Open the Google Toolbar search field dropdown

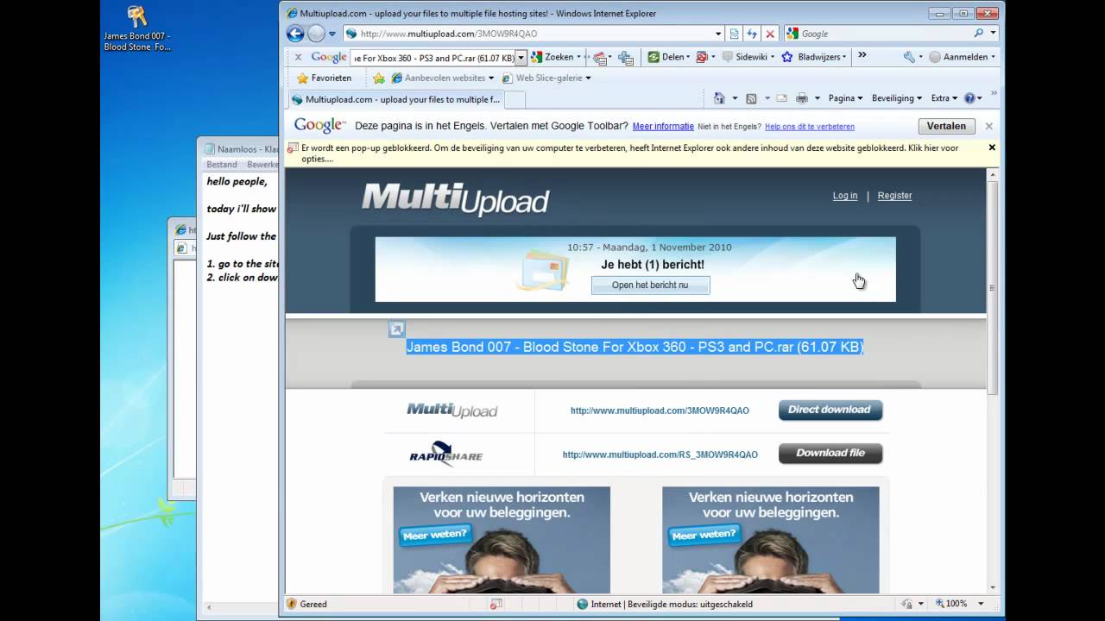[521, 58]
